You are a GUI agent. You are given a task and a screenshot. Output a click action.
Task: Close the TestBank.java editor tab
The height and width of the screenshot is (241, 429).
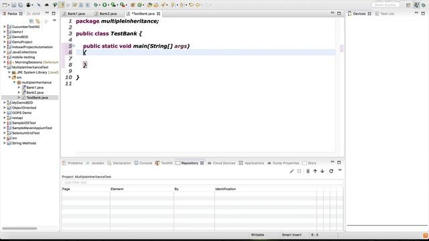158,13
